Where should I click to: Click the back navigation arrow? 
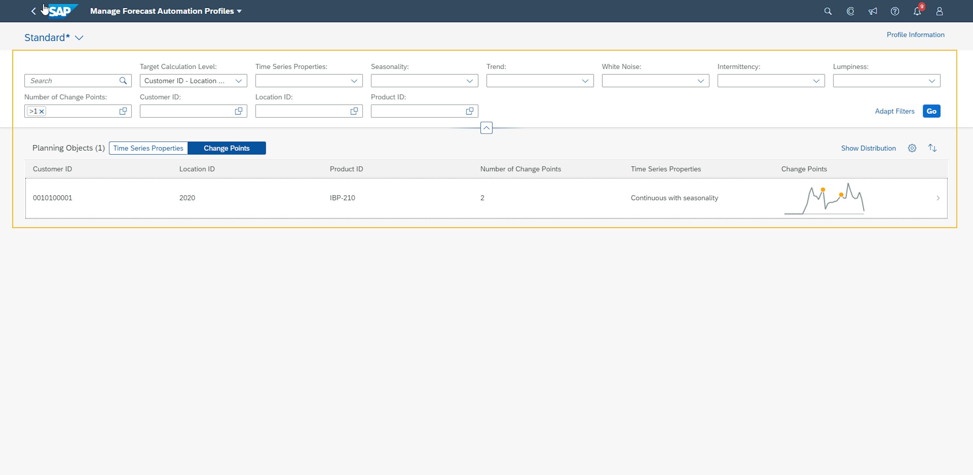pos(33,11)
